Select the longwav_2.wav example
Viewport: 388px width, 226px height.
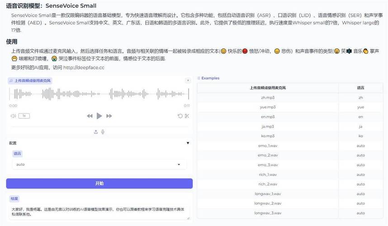pyautogui.click(x=268, y=203)
